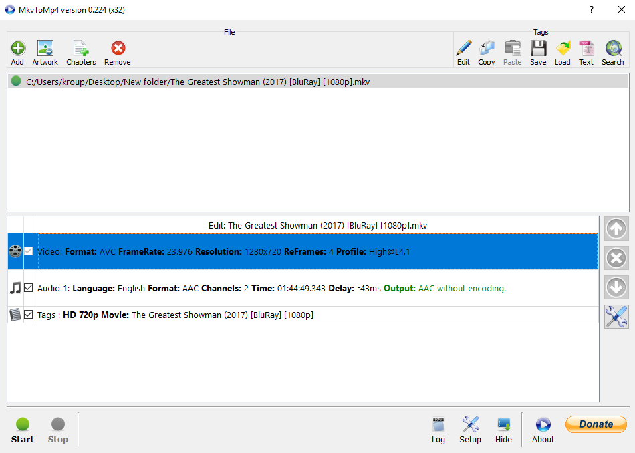Stop the conversion
The height and width of the screenshot is (453, 635).
tap(58, 430)
